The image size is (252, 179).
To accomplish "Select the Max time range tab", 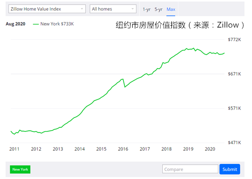I will pos(171,9).
